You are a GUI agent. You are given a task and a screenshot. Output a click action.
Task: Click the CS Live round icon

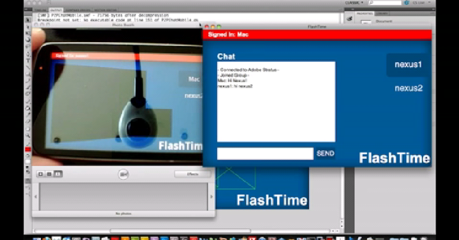(407, 3)
